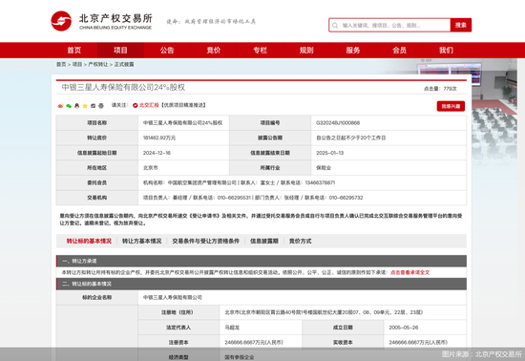Switch to 交易条件与受让方资格条件 tab
The image size is (525, 361).
pos(206,241)
